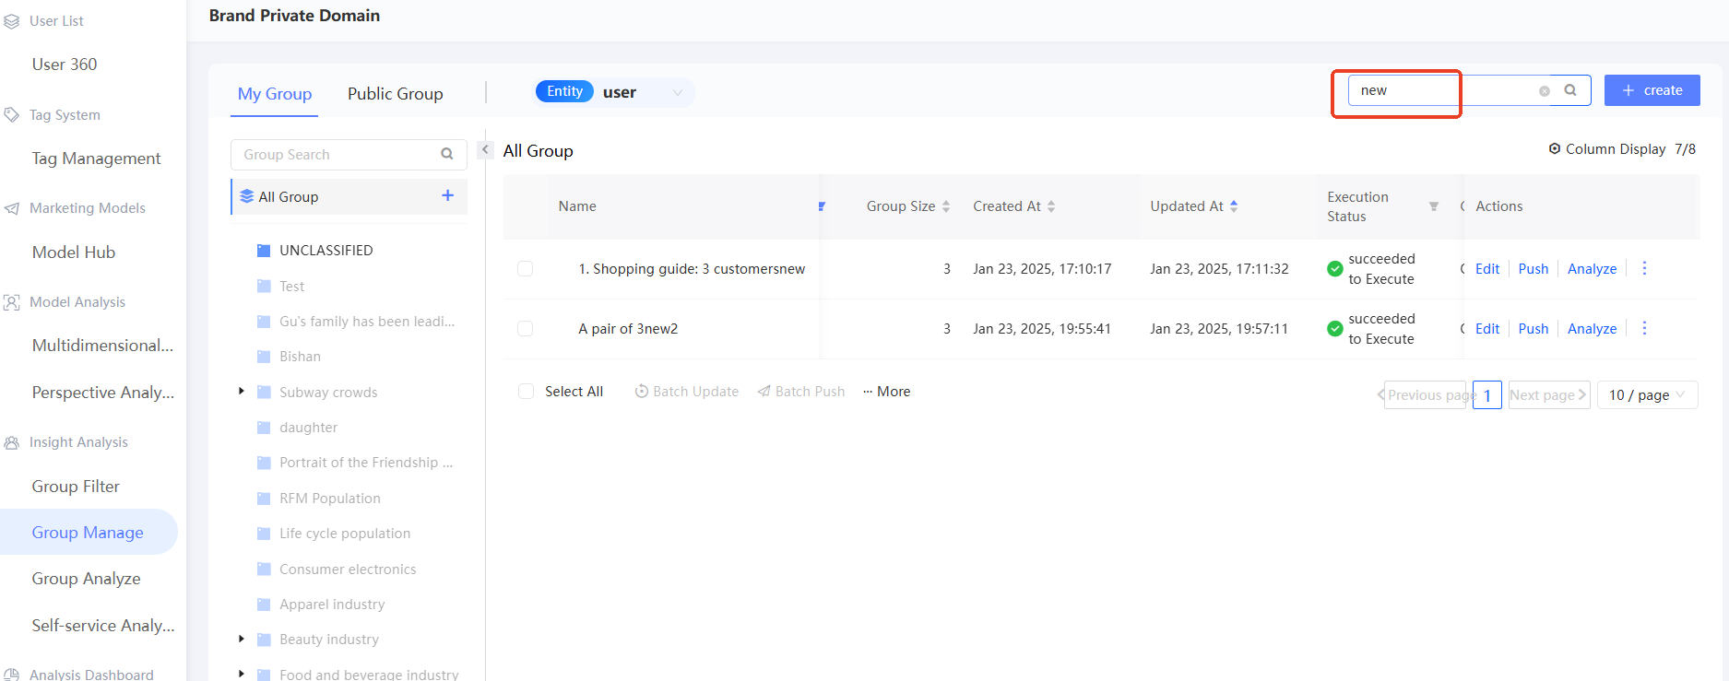Select the Life cycle population folder
1729x681 pixels.
(x=345, y=534)
